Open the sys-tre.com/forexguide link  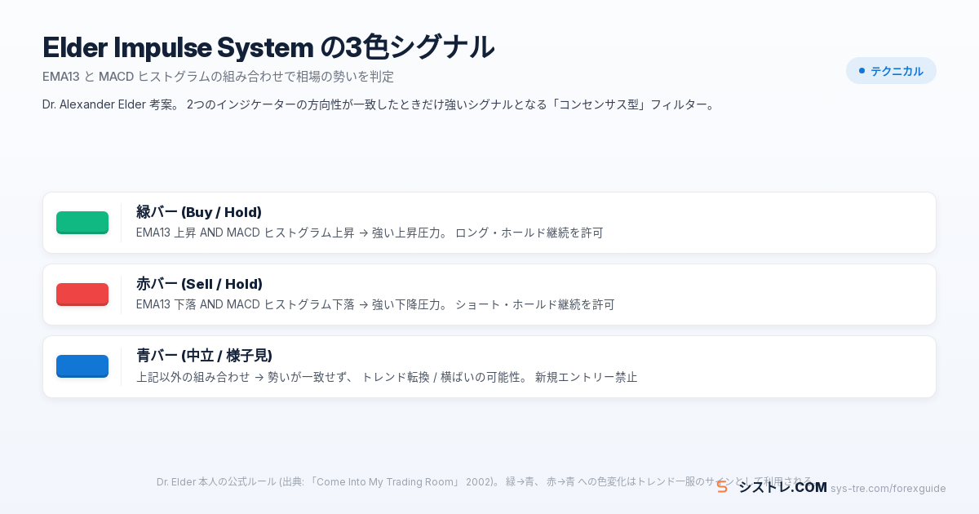[x=888, y=489]
